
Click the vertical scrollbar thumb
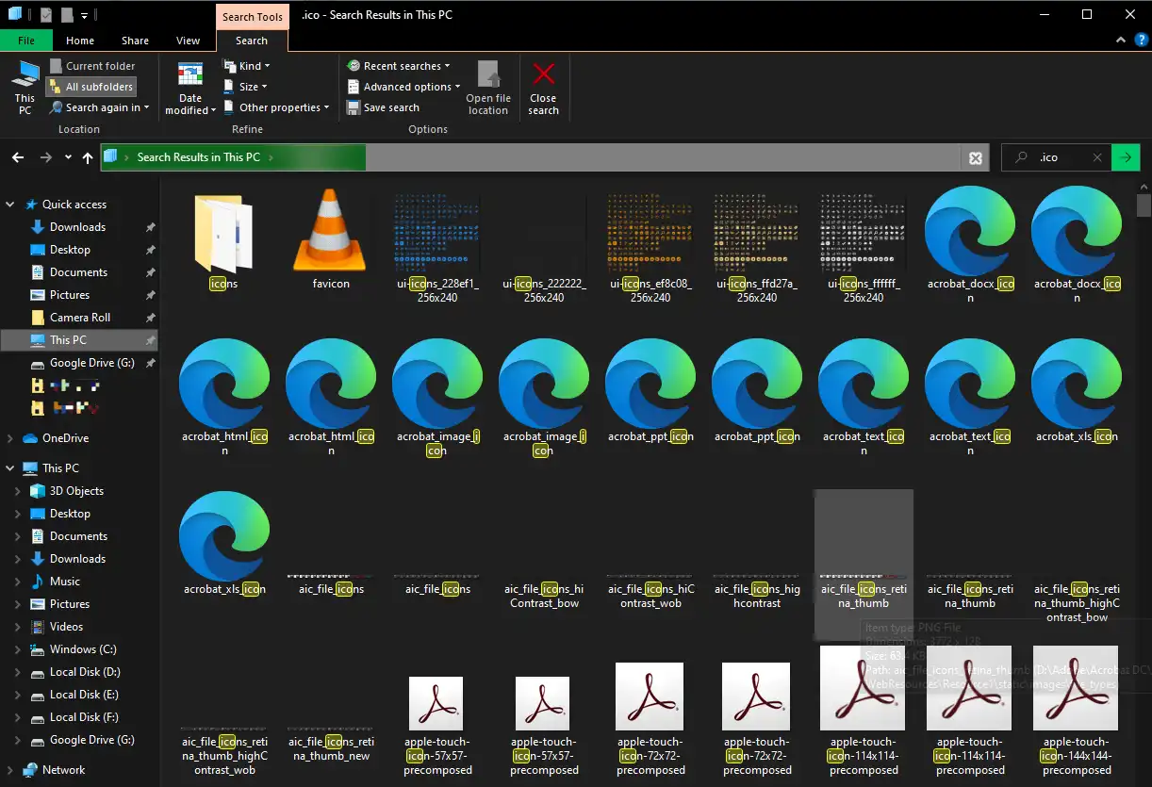click(x=1144, y=205)
